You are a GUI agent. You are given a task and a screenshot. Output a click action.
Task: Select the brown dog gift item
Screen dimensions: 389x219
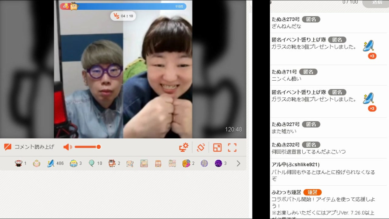pos(112,163)
